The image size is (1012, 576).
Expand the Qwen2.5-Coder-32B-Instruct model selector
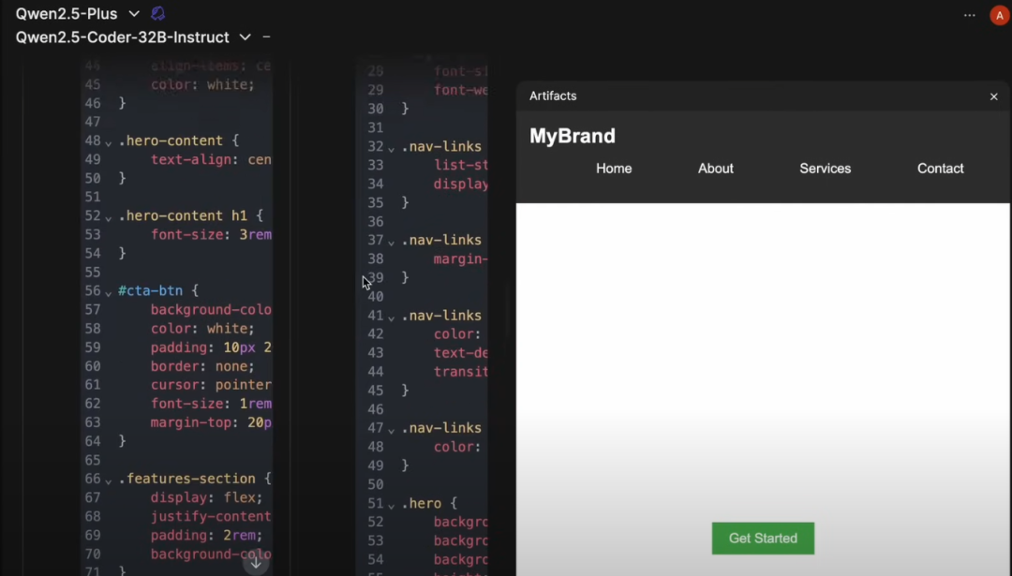(246, 37)
